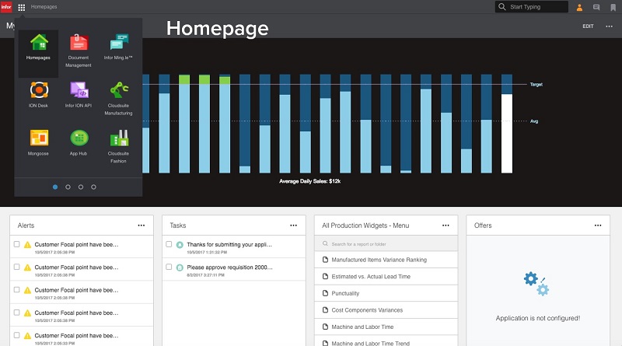
Task: Open Infor Ming.le app
Action: 119,47
